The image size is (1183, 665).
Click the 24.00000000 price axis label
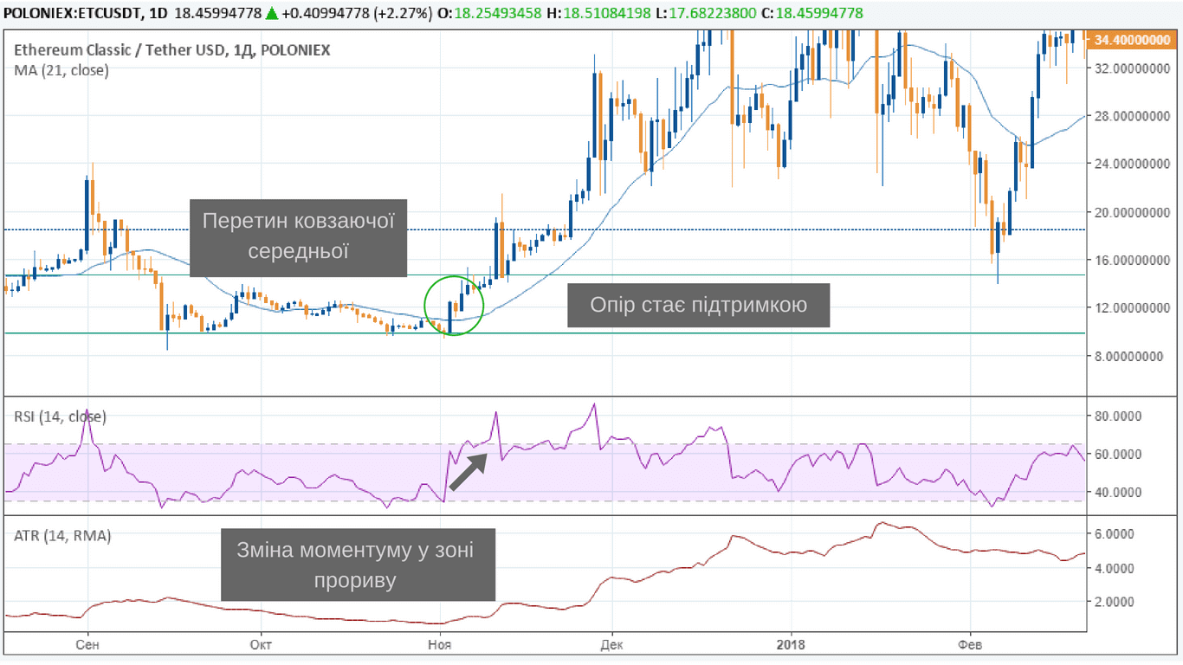(1133, 164)
